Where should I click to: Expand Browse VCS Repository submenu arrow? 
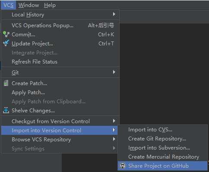tap(114, 139)
